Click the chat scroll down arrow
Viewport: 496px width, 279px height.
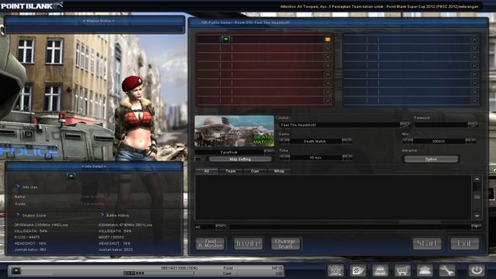point(477,216)
